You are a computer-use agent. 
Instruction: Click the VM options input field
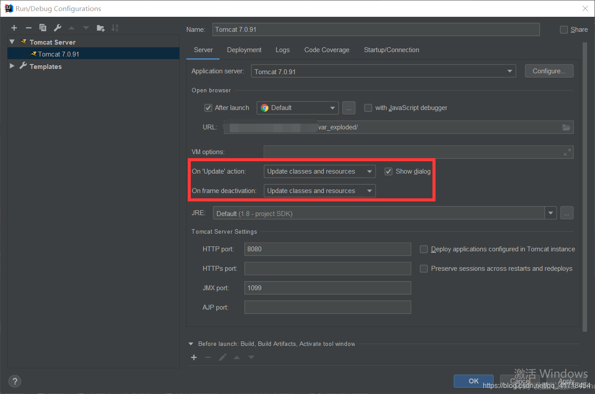click(418, 152)
